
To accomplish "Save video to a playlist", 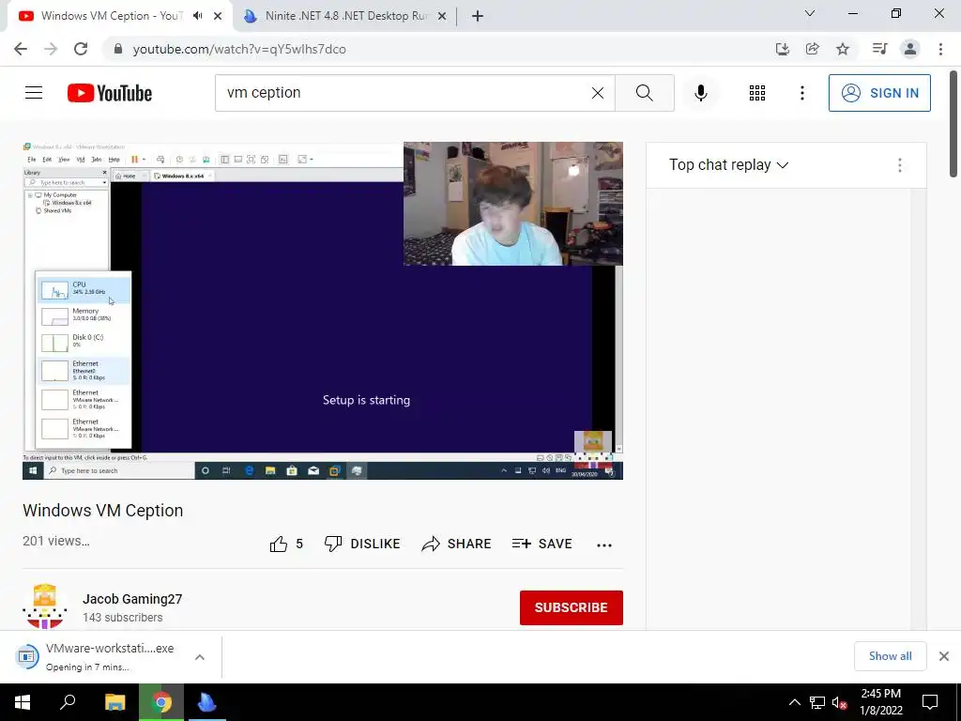I will pos(542,544).
